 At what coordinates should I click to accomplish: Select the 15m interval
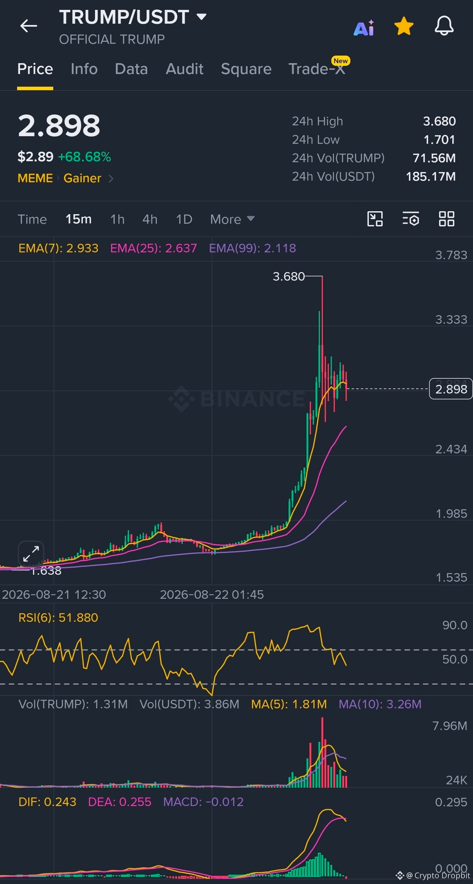(x=79, y=219)
